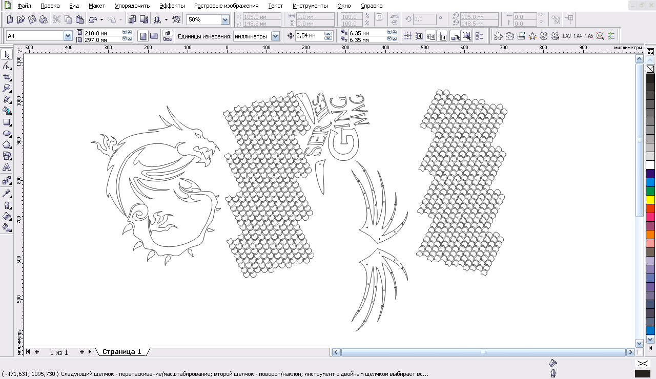Open the 50% zoom level dropdown

[x=225, y=20]
